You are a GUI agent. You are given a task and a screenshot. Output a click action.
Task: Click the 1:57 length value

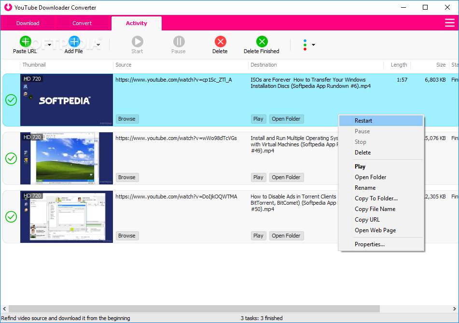click(402, 80)
